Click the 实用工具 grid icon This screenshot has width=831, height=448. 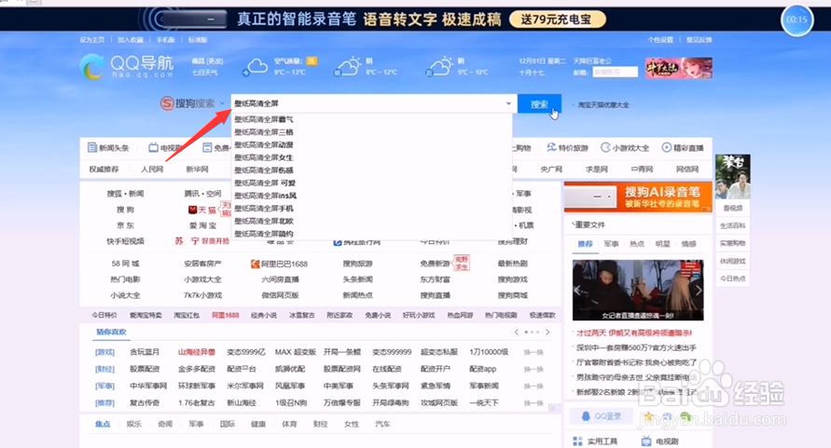pyautogui.click(x=577, y=441)
